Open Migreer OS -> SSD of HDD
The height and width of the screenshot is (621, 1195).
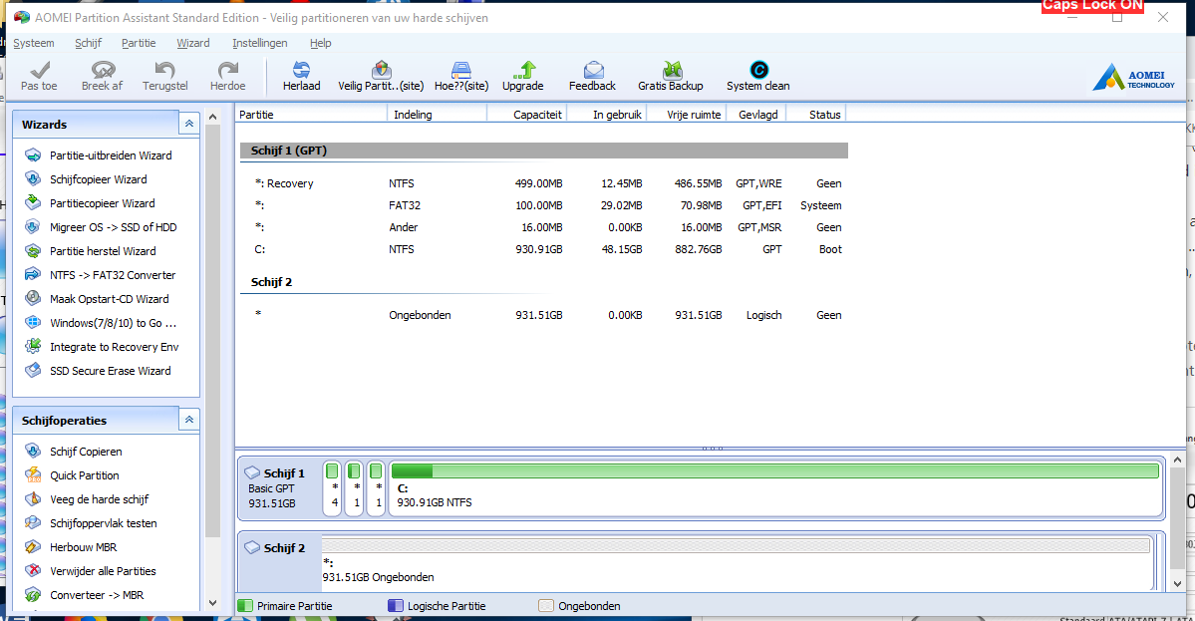[113, 227]
